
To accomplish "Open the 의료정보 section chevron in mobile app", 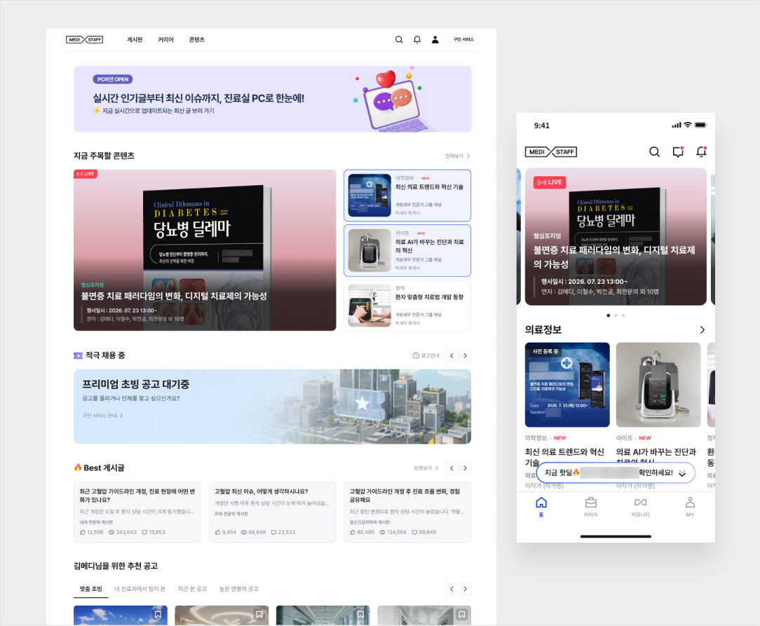I will [x=703, y=330].
